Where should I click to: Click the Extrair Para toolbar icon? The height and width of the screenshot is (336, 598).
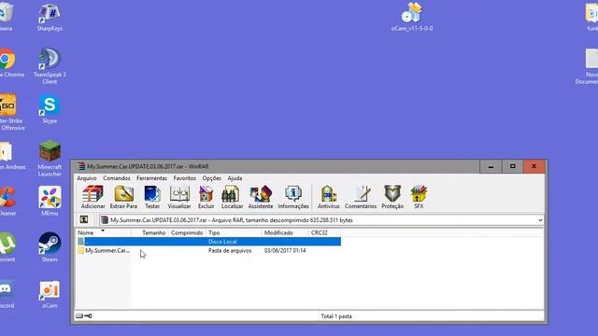123,197
